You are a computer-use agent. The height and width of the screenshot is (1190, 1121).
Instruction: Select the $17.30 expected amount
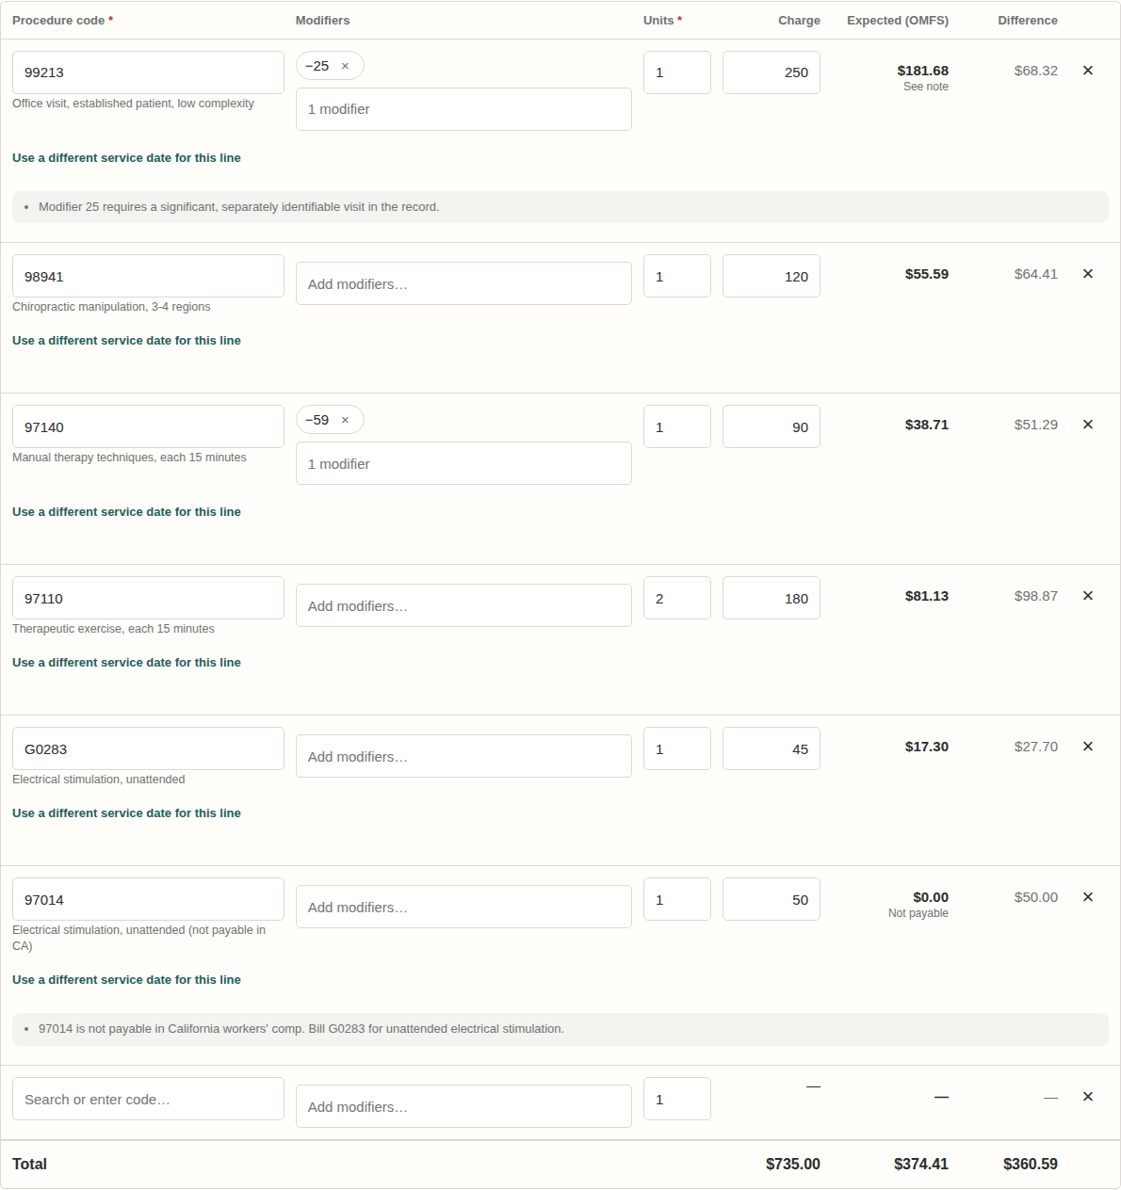[x=927, y=747]
